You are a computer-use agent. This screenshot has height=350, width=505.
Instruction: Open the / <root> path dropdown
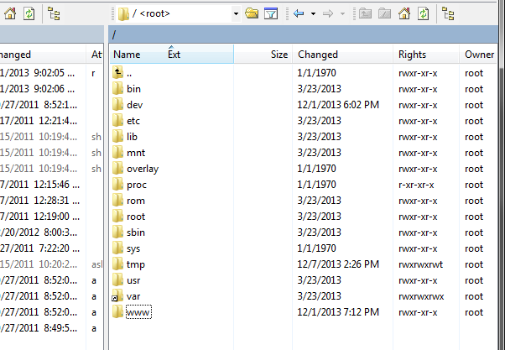click(236, 14)
